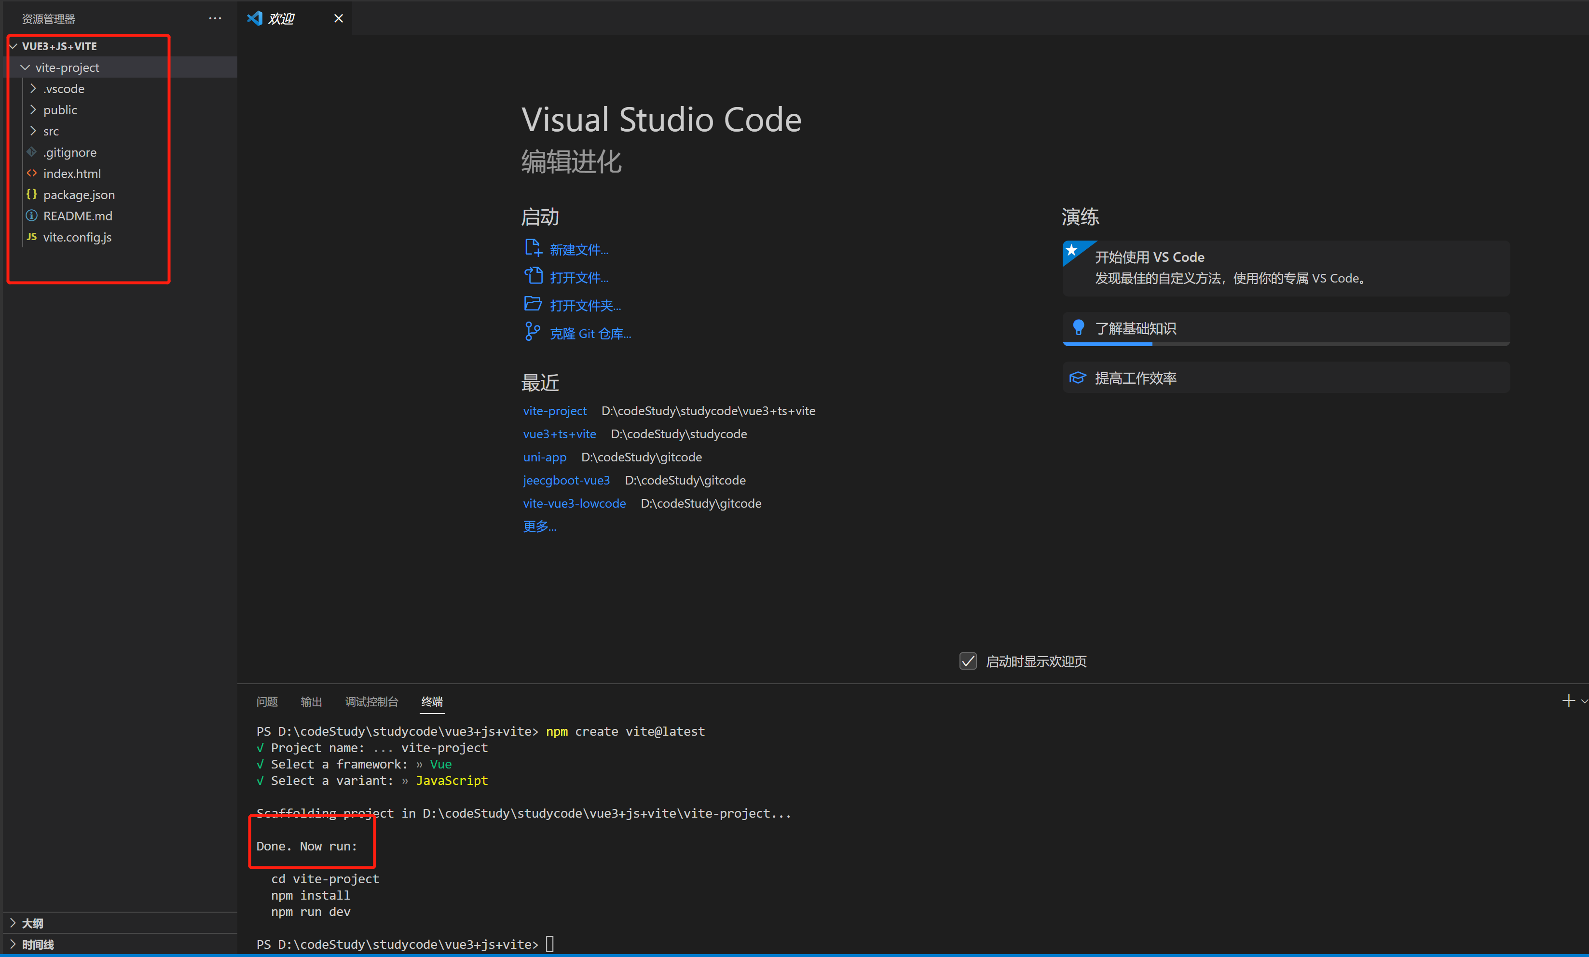Click the JS icon of vite.config.js

tap(32, 237)
